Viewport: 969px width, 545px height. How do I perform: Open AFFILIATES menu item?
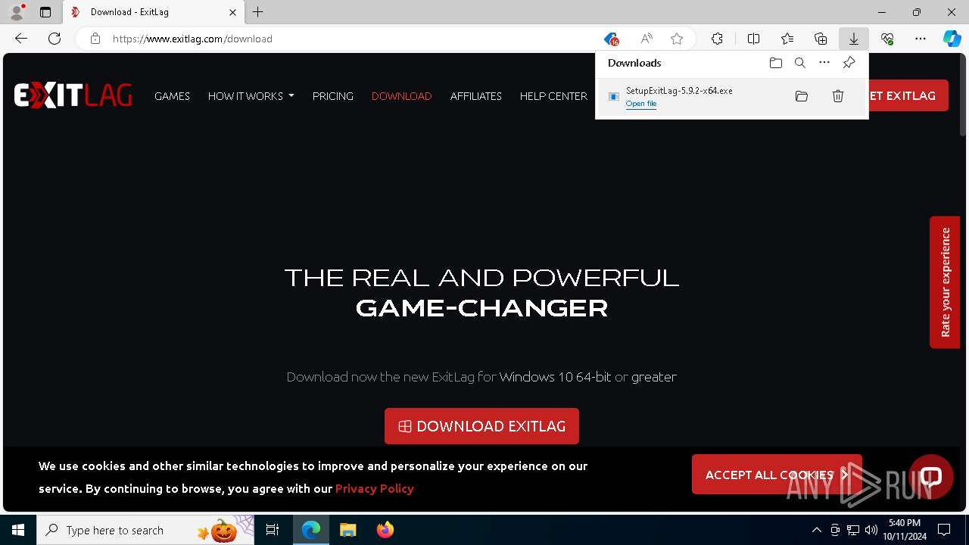pyautogui.click(x=476, y=96)
